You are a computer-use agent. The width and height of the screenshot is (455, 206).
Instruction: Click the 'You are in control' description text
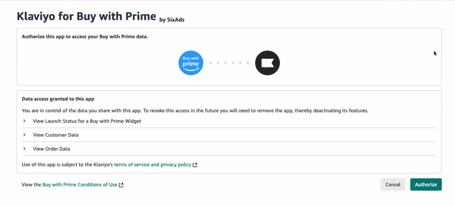tap(195, 111)
